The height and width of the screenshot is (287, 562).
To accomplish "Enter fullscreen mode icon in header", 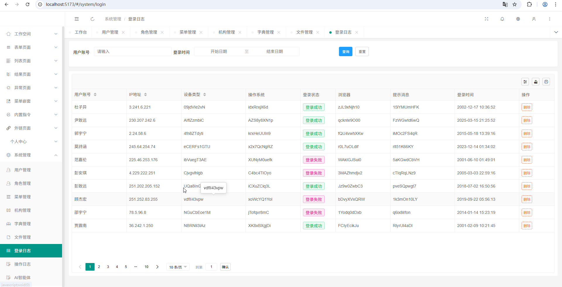I will tap(486, 19).
